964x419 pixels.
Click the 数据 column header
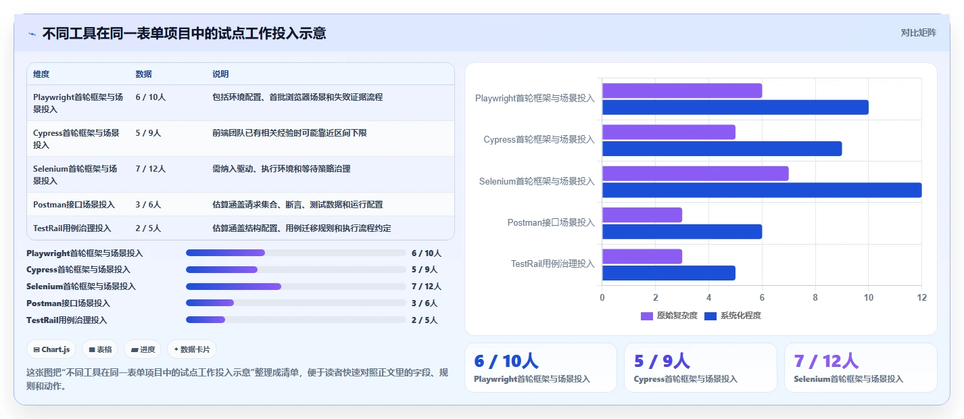[x=143, y=74]
